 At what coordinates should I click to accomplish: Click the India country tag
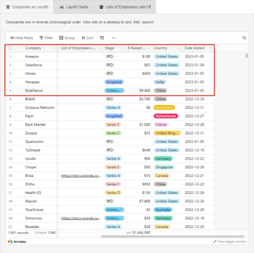coord(159,82)
